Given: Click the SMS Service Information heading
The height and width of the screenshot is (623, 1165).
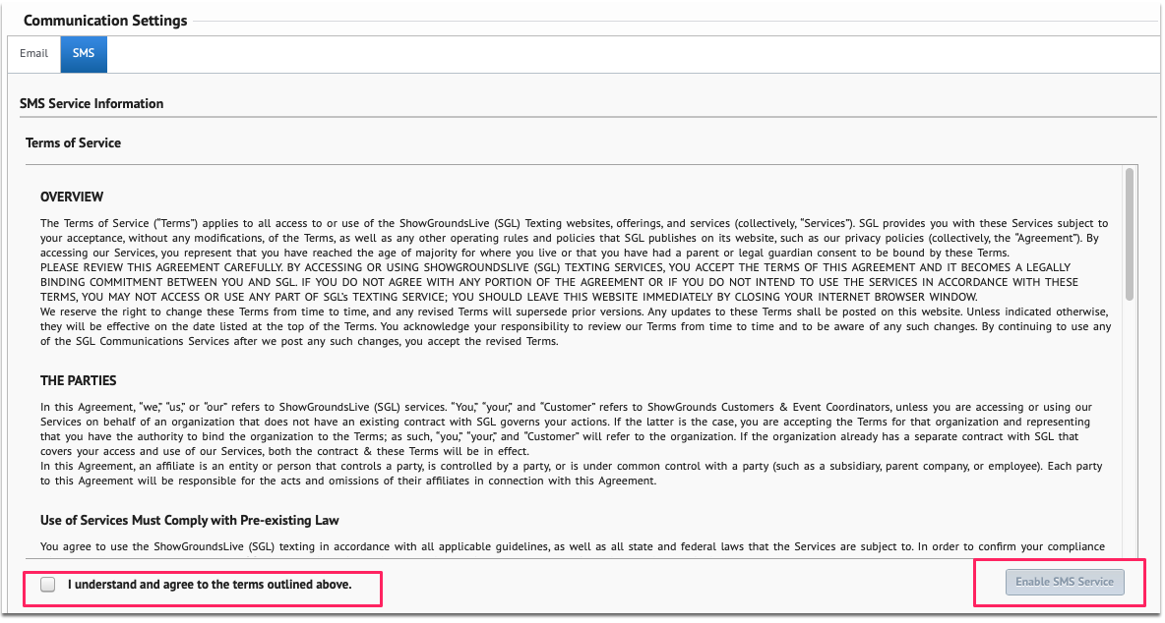Looking at the screenshot, I should point(92,104).
